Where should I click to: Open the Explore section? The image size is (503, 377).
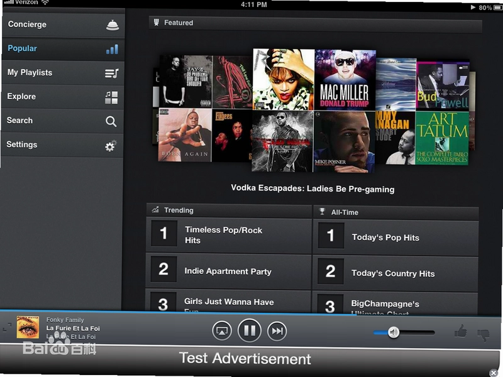pyautogui.click(x=62, y=97)
